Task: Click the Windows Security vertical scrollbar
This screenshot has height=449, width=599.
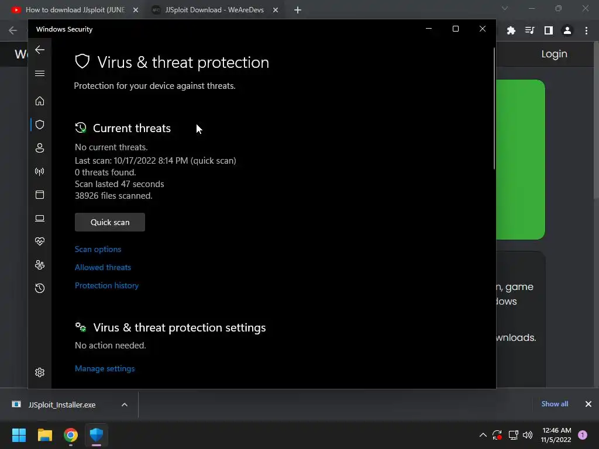Action: (494, 109)
